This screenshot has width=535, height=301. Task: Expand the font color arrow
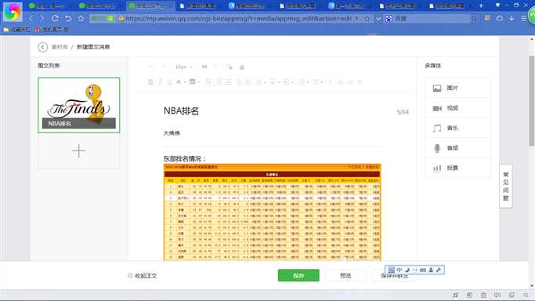[185, 82]
